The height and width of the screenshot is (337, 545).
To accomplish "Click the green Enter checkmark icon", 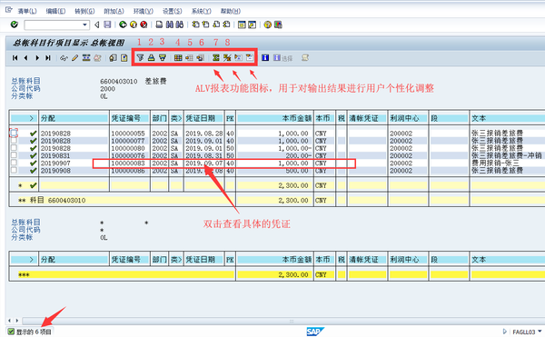I will pos(15,25).
